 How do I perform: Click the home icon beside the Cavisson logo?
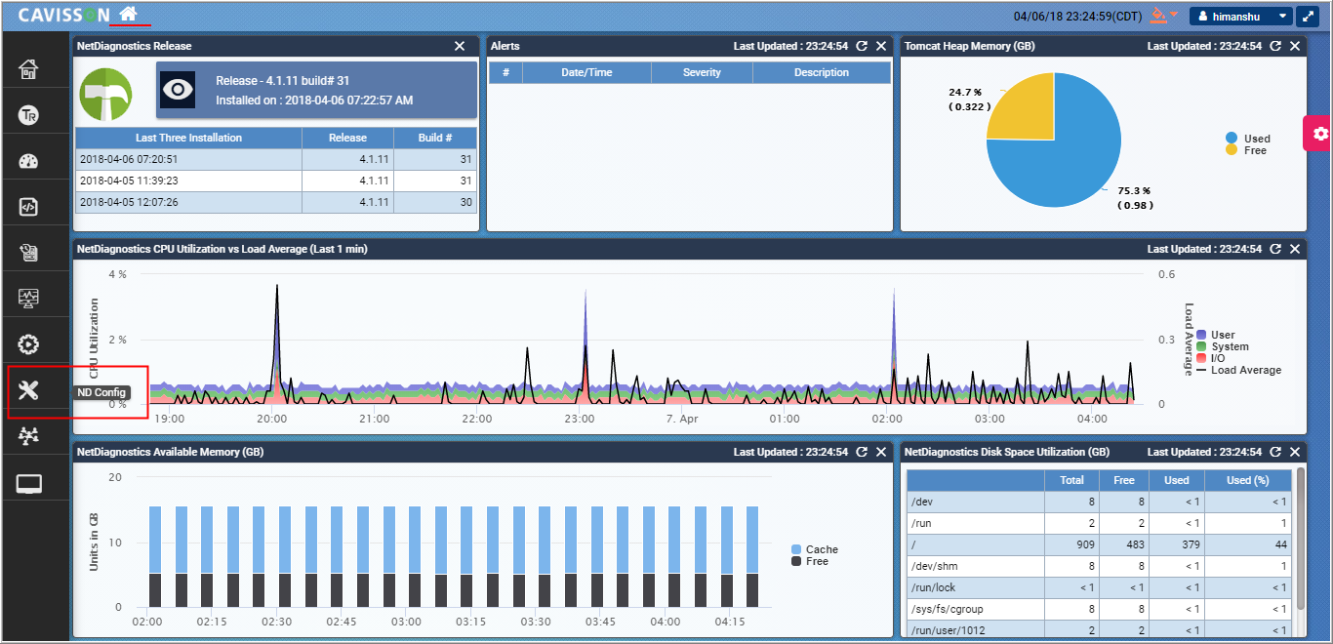click(128, 15)
